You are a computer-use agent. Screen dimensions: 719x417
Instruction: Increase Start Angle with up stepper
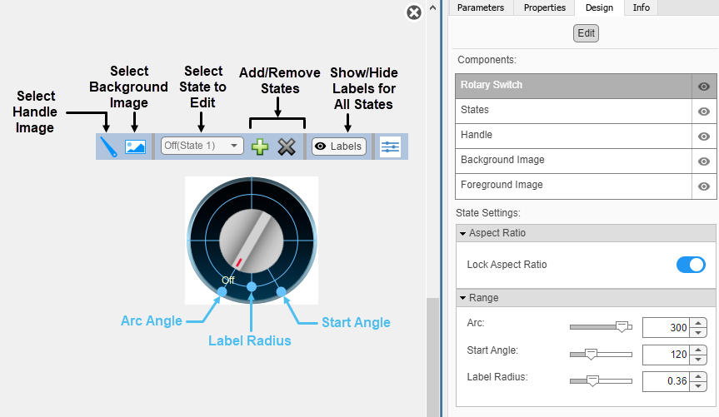click(698, 350)
